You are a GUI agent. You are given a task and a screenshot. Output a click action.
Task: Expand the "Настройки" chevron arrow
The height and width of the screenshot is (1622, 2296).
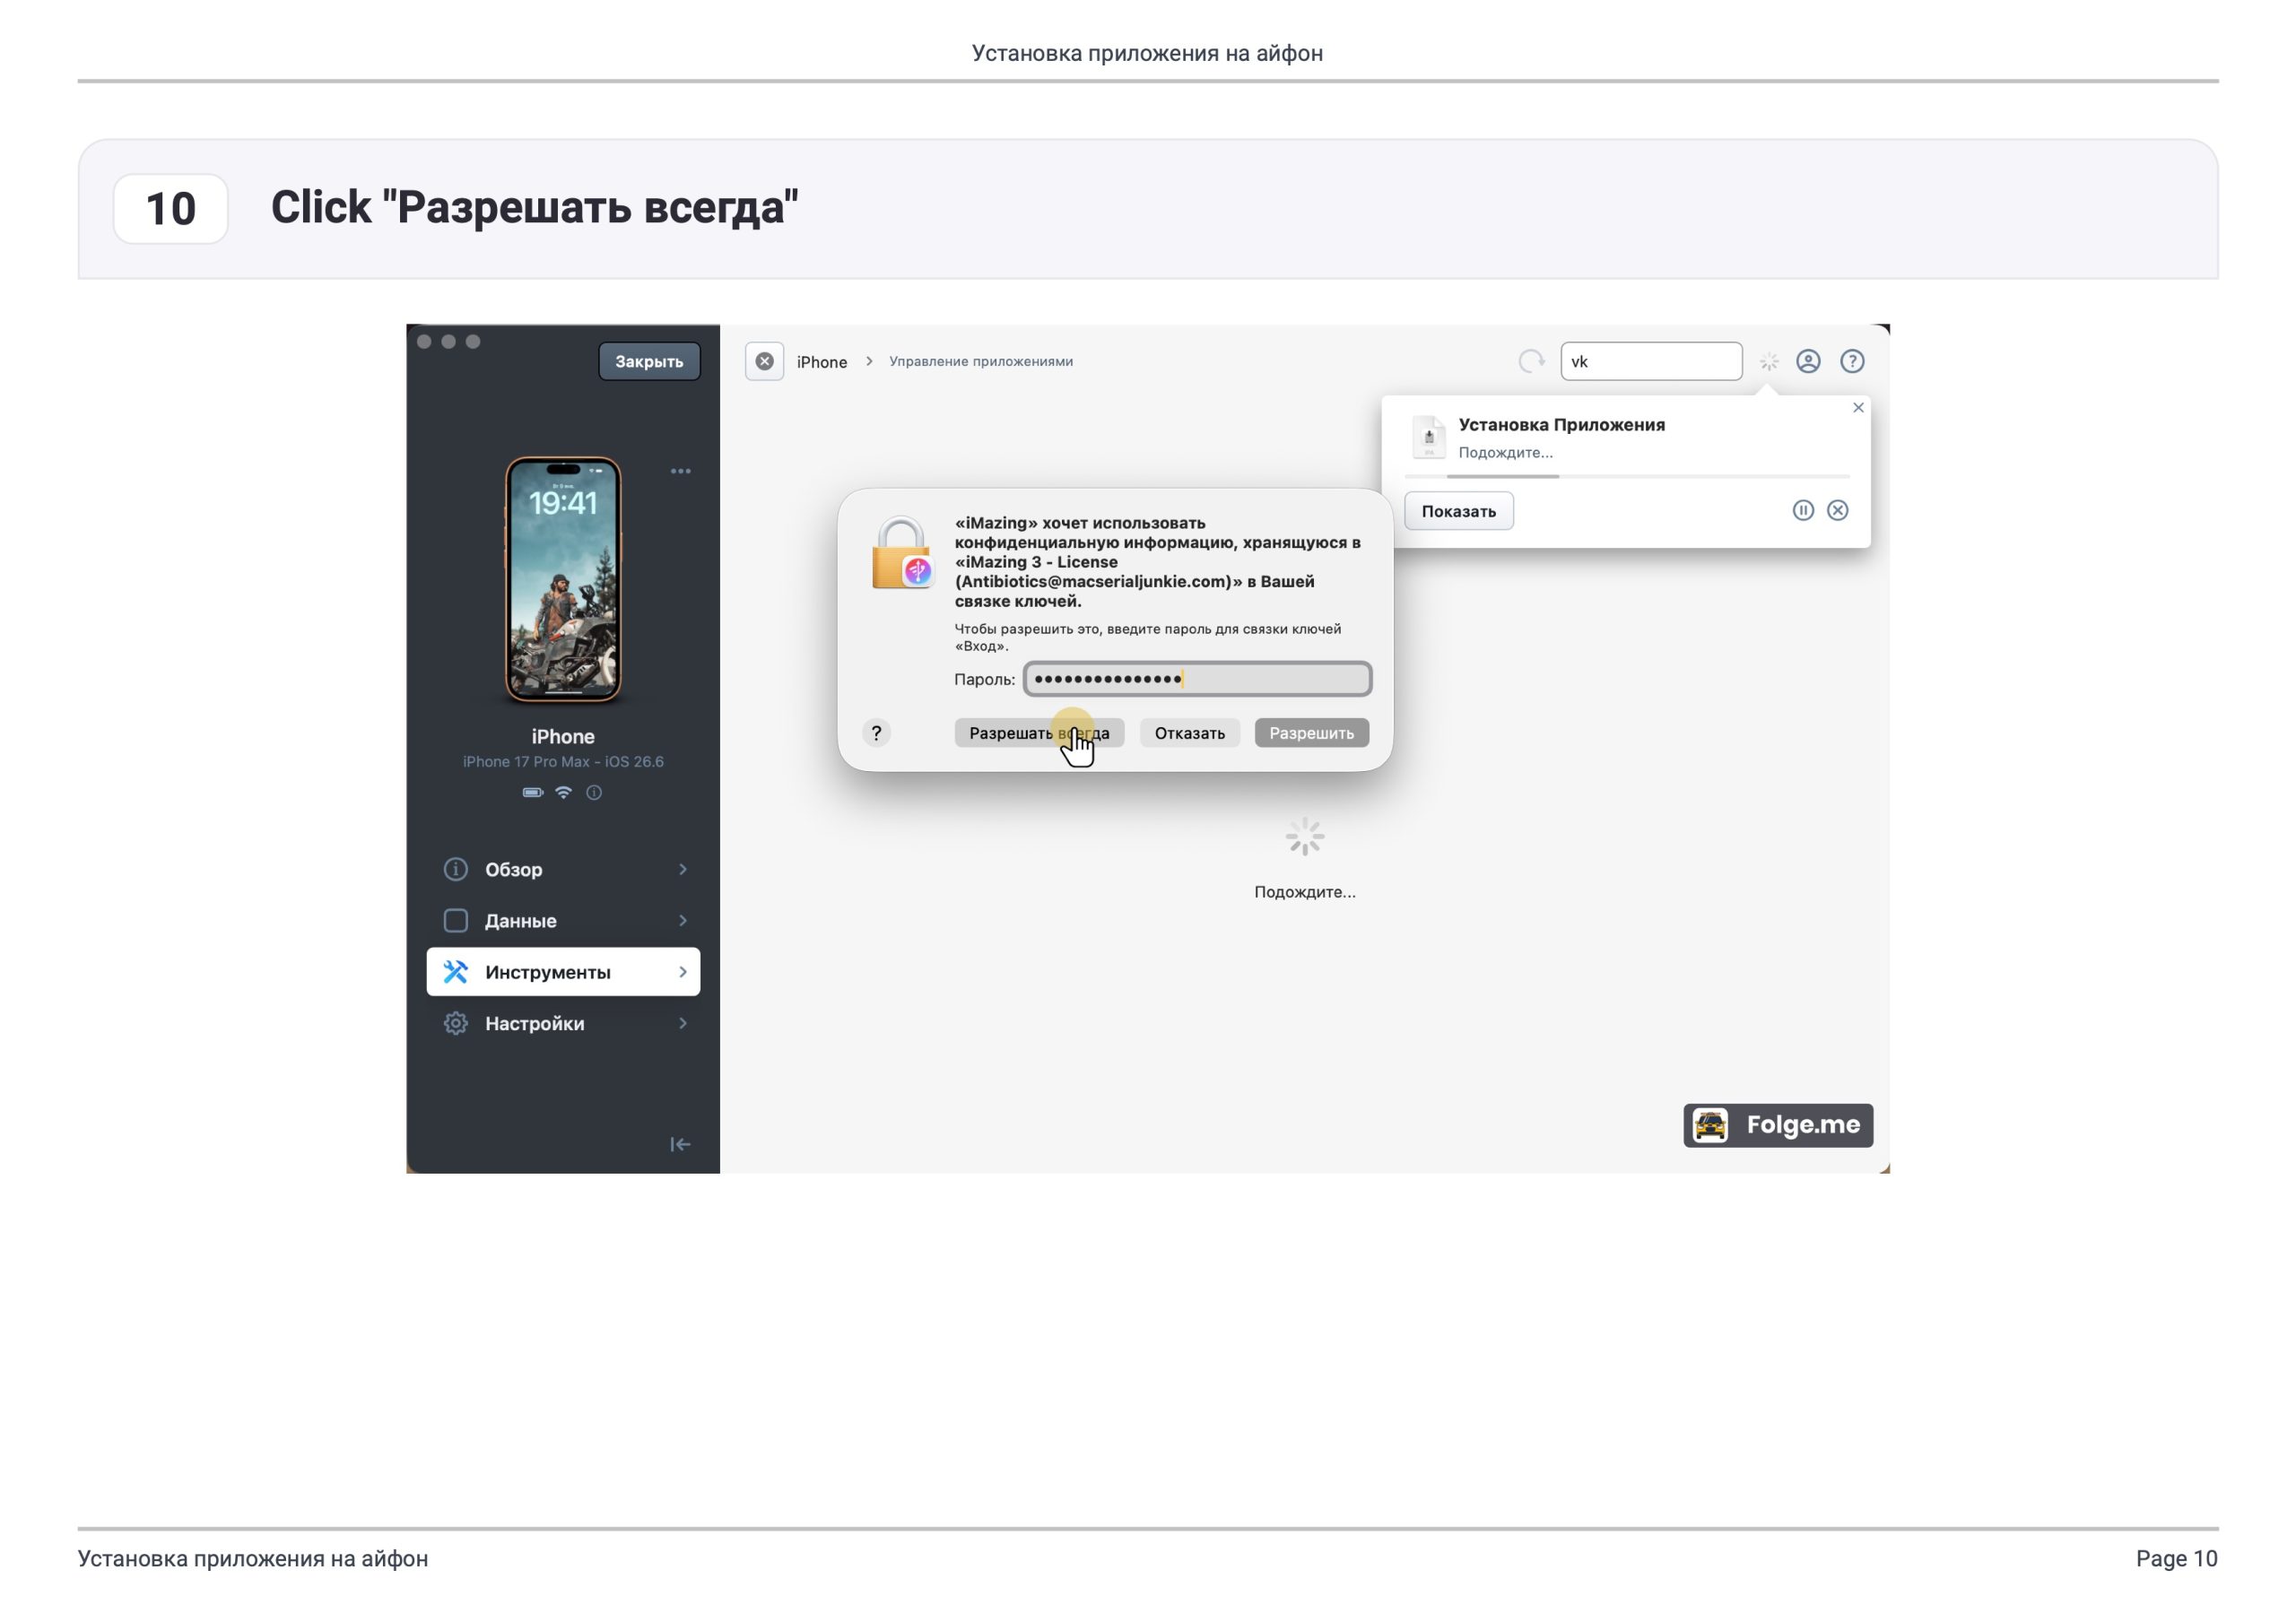tap(683, 1023)
